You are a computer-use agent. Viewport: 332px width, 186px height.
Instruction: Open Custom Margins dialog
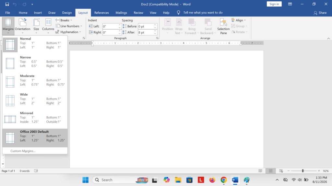point(35,151)
